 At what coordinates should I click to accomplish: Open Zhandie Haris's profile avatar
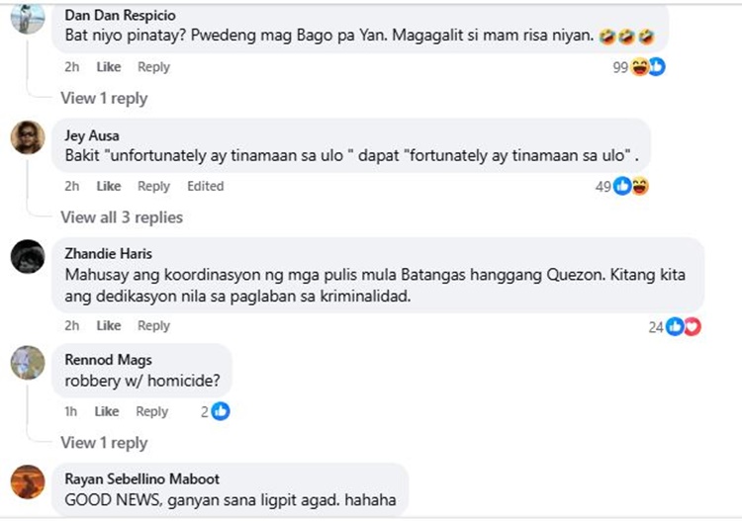tap(28, 256)
